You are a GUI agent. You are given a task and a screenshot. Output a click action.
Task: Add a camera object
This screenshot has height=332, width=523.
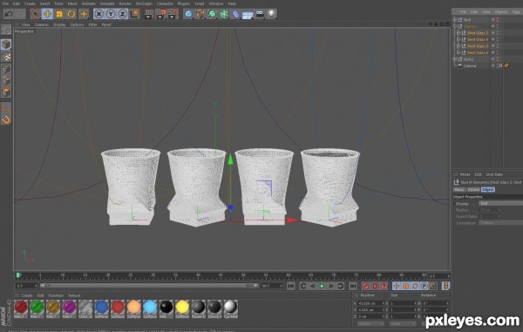click(260, 14)
